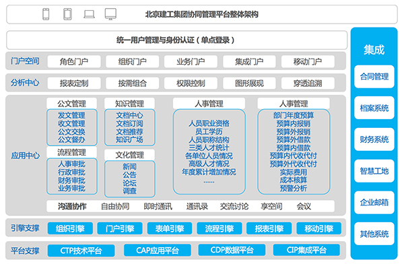The height and width of the screenshot is (264, 404).
Task: Open the 移动门户 box
Action: [x=308, y=61]
